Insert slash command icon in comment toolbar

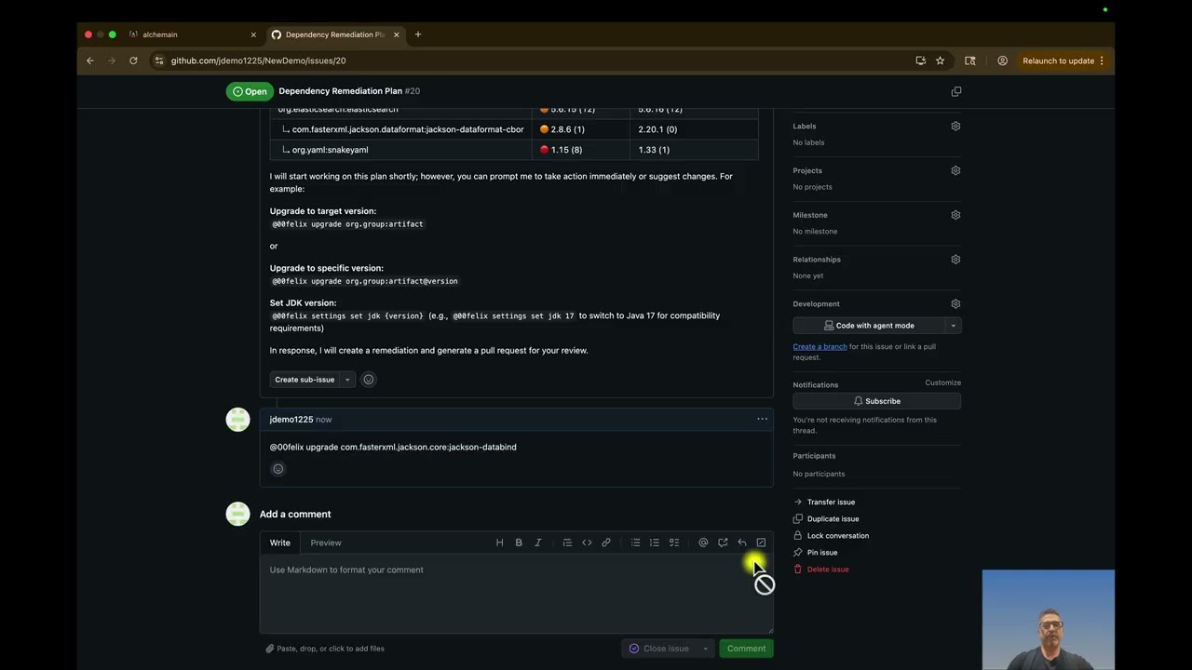[761, 543]
